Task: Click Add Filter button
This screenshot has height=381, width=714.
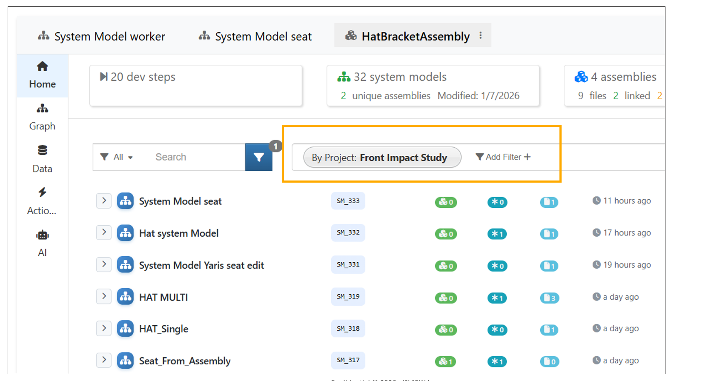Action: [x=503, y=157]
